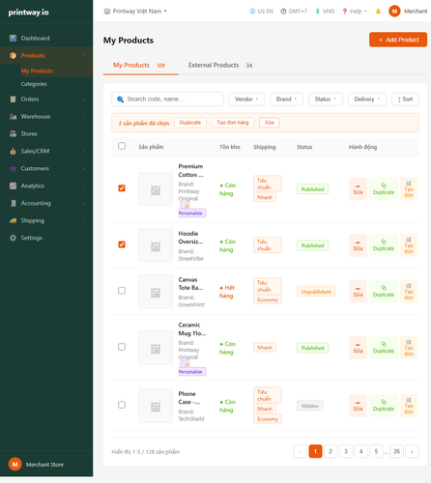Click the Add Product button
This screenshot has height=483, width=431.
398,40
